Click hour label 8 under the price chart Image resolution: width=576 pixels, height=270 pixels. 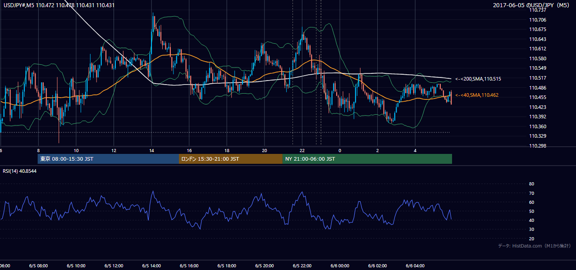(x=38, y=150)
